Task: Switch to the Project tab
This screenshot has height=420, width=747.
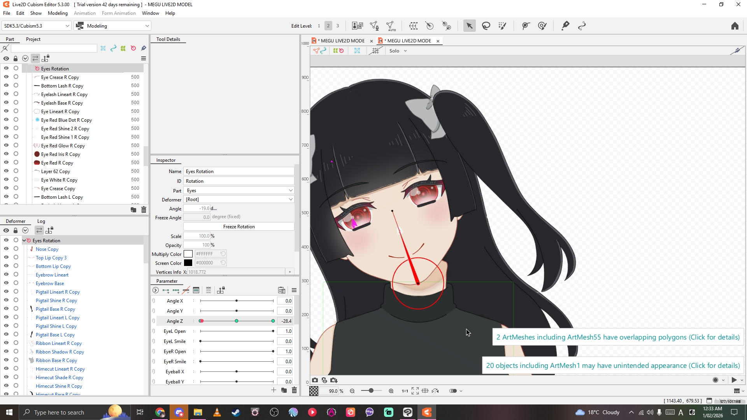Action: (x=33, y=39)
